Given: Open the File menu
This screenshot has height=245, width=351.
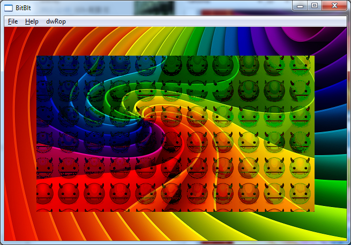Looking at the screenshot, I should 13,21.
